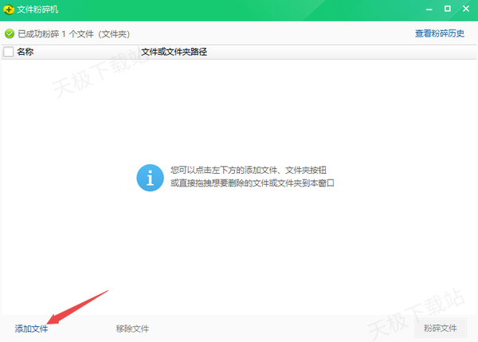Viewport: 478px width, 342px height.
Task: Sort by the 名称 column header
Action: click(x=25, y=52)
